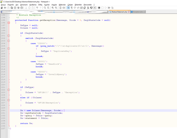Screen dimensions: 177x138
Task: Open the Diller menu
Action: (40, 5)
